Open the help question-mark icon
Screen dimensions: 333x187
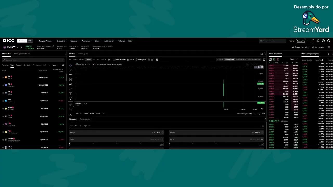[x=323, y=41]
